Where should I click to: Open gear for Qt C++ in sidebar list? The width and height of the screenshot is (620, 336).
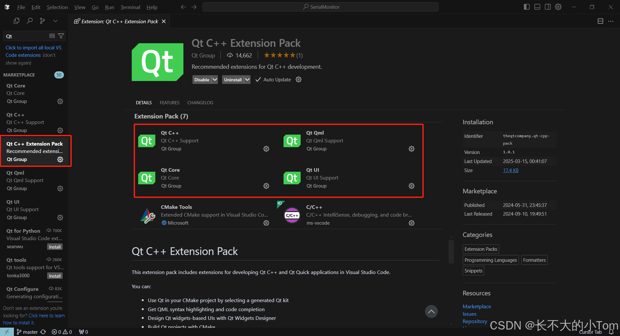pyautogui.click(x=60, y=130)
